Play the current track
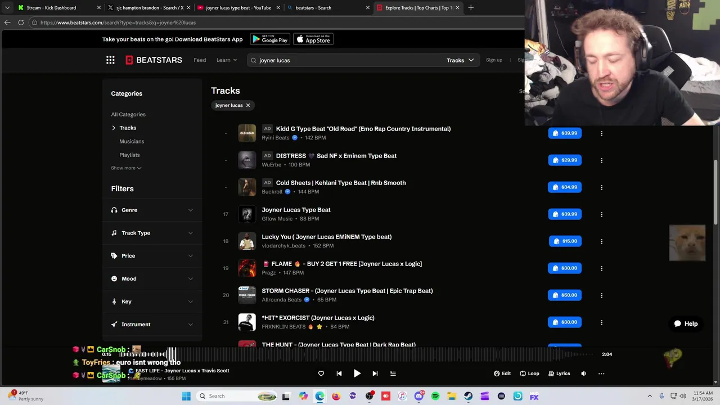 357,373
